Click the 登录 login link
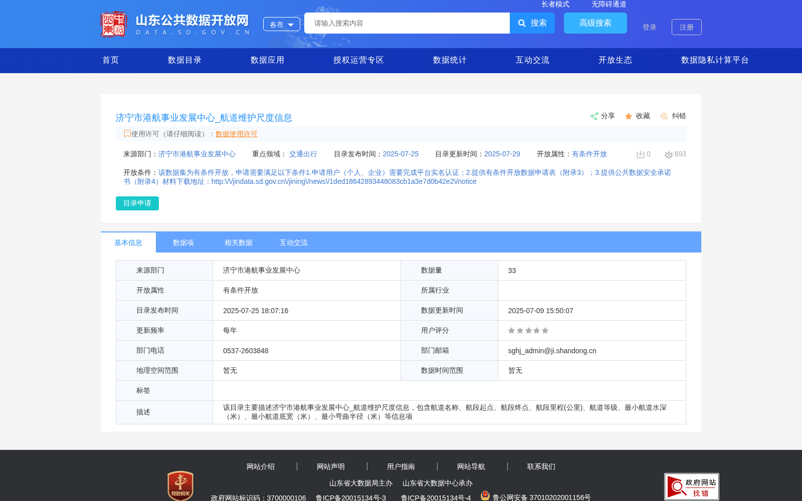This screenshot has height=501, width=802. click(x=650, y=27)
